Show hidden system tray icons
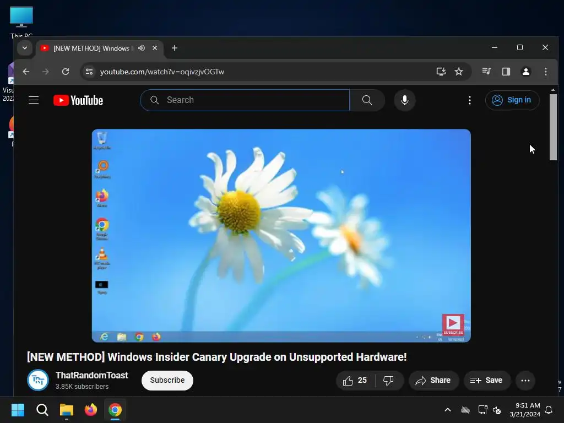Image resolution: width=564 pixels, height=423 pixels. (x=448, y=410)
